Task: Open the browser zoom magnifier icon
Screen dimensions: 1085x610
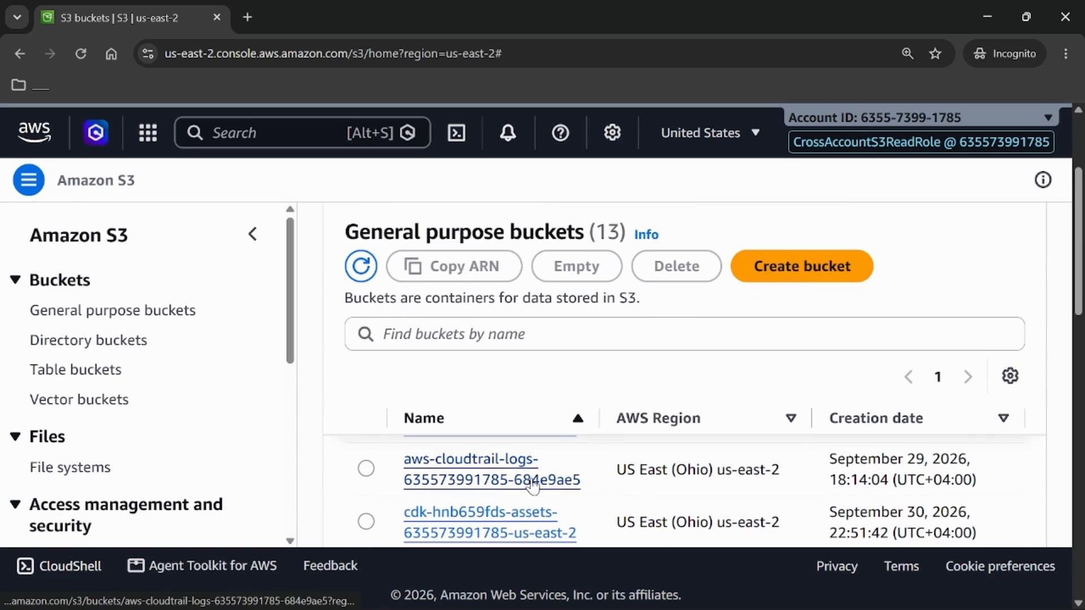Action: click(x=908, y=54)
